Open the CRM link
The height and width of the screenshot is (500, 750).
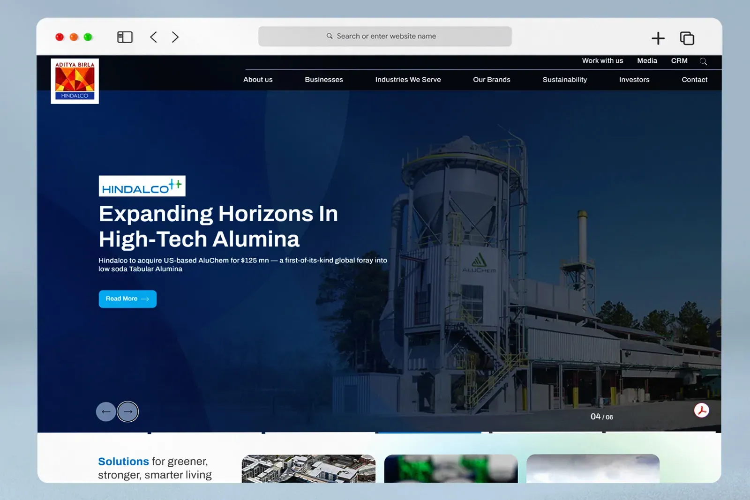point(679,60)
